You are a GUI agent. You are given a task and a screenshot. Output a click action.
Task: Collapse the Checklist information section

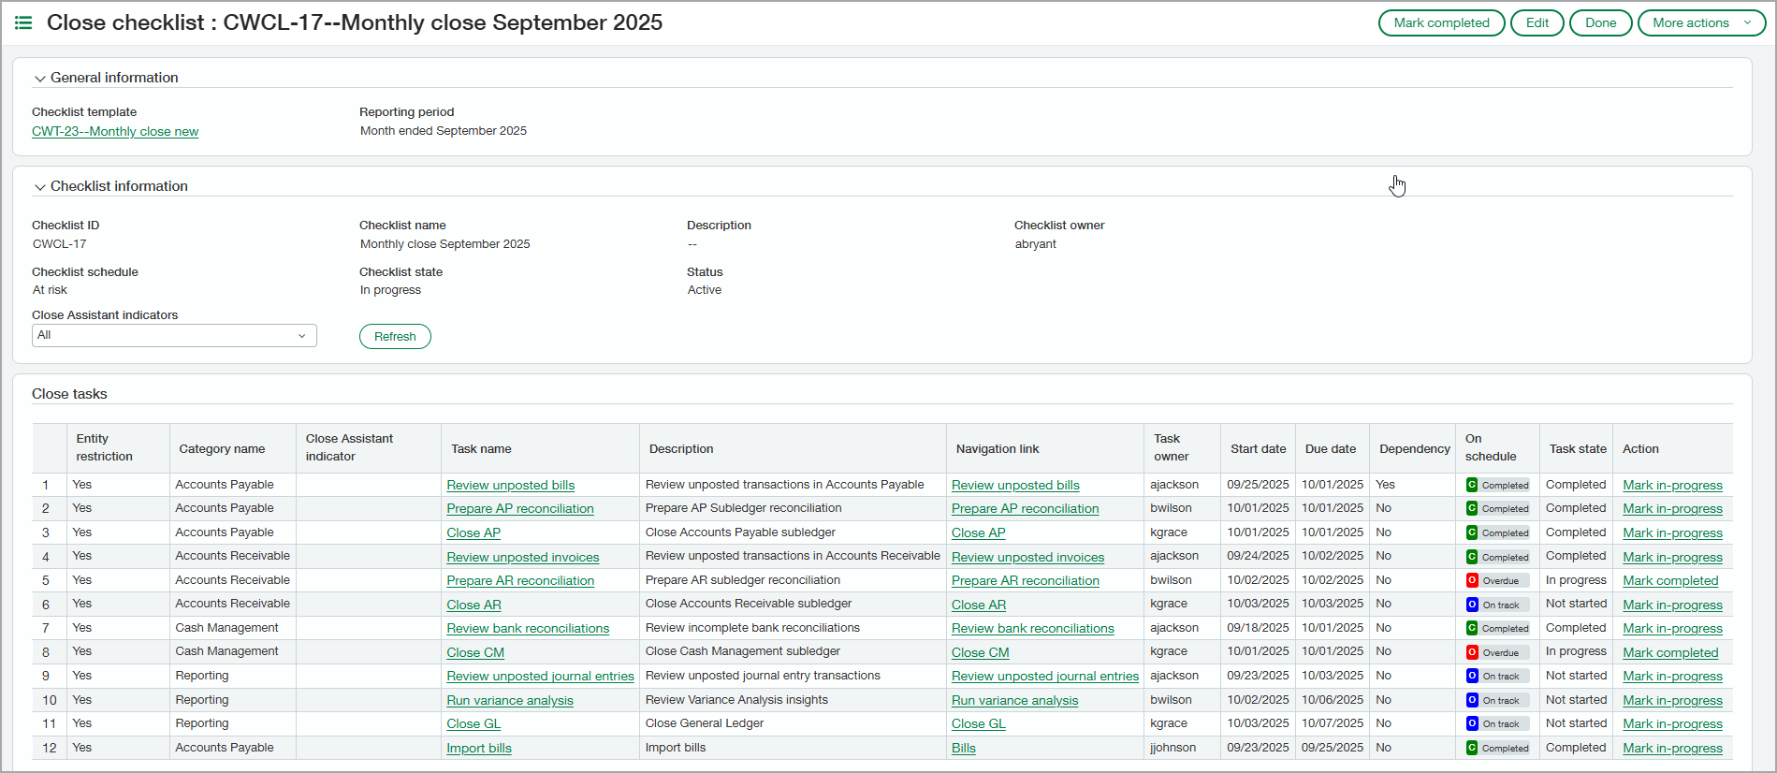pos(40,187)
